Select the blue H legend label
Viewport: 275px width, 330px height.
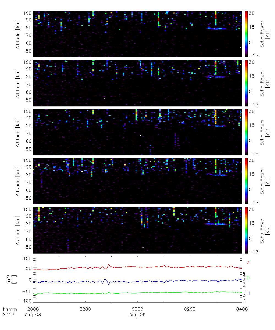click(248, 293)
